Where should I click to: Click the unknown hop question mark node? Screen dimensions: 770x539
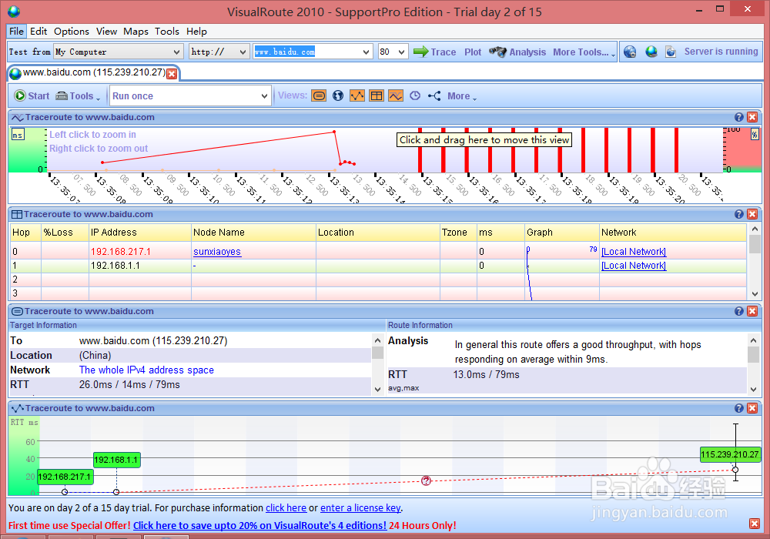pyautogui.click(x=426, y=480)
